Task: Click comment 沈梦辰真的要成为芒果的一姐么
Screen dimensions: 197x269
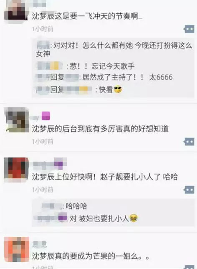Action: pos(91,256)
